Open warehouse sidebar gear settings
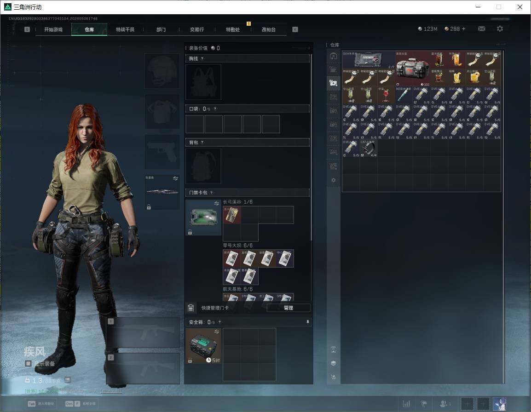Image resolution: width=531 pixels, height=412 pixels. point(333,180)
